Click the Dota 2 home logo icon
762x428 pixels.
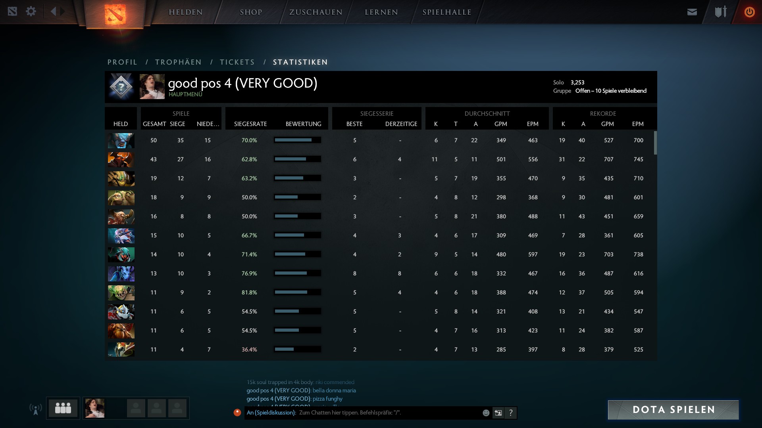pyautogui.click(x=115, y=14)
